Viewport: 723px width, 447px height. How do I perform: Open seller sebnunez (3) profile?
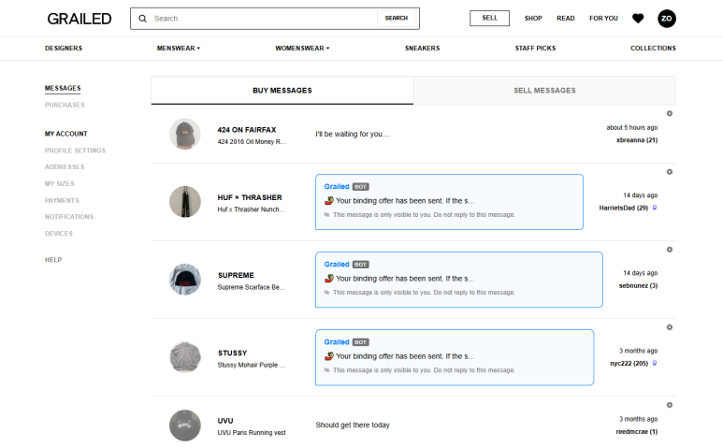[x=638, y=286]
